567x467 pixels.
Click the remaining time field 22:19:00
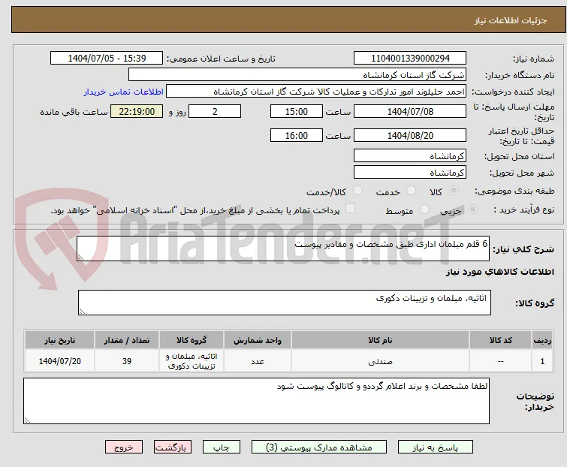[x=137, y=111]
